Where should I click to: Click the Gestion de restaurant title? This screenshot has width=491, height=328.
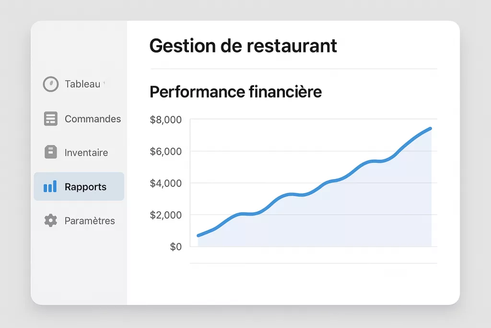tap(243, 46)
